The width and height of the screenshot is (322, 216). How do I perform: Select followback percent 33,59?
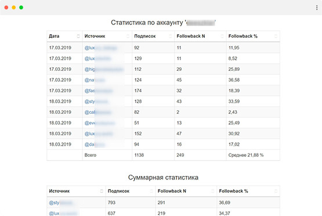point(234,102)
